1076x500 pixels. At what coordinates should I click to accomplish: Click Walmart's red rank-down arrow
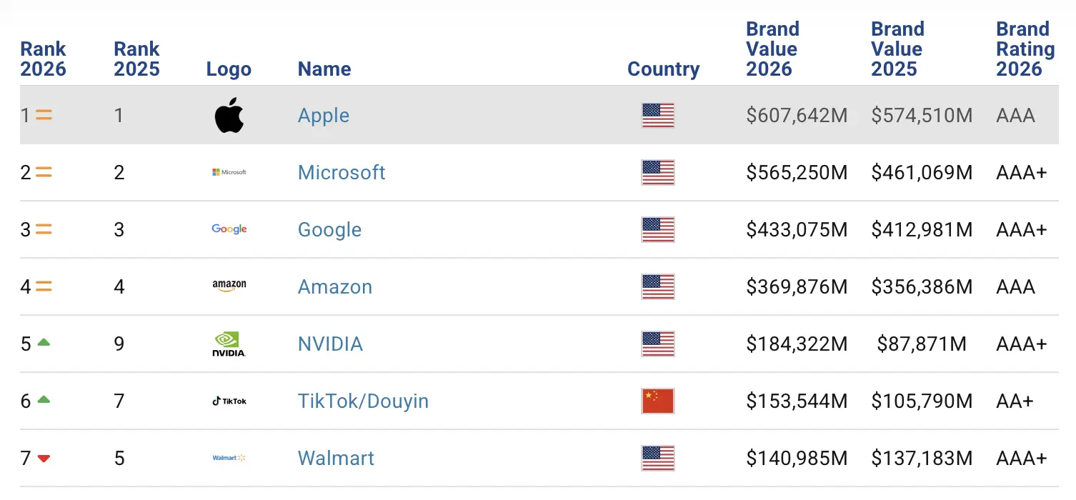point(44,459)
